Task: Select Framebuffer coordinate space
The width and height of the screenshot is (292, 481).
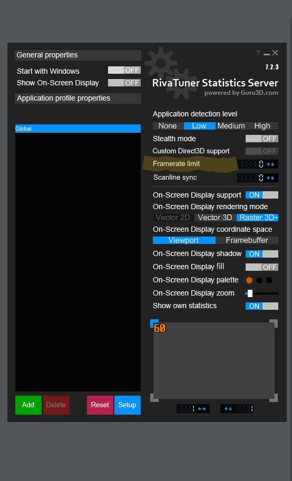Action: click(247, 240)
